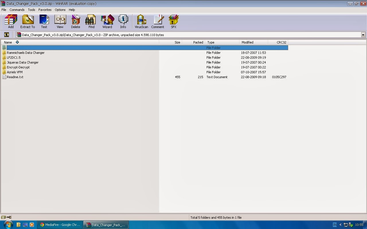Select the LF2DC1.5 folder

tap(14, 58)
